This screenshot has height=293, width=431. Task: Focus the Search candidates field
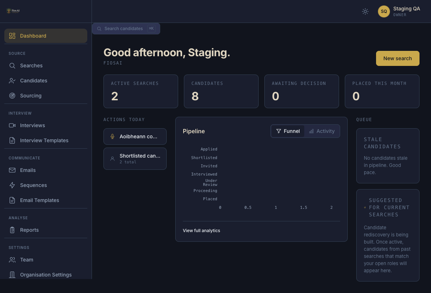click(x=126, y=29)
